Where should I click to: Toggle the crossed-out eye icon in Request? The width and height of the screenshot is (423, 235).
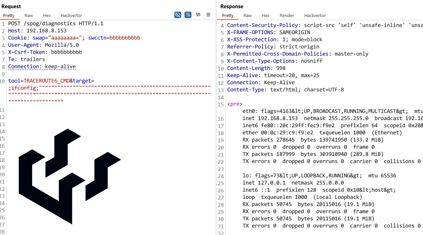click(x=178, y=15)
